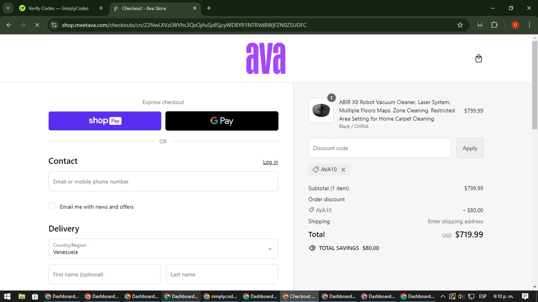Click the Subtotal (1 item) label

pyautogui.click(x=329, y=188)
